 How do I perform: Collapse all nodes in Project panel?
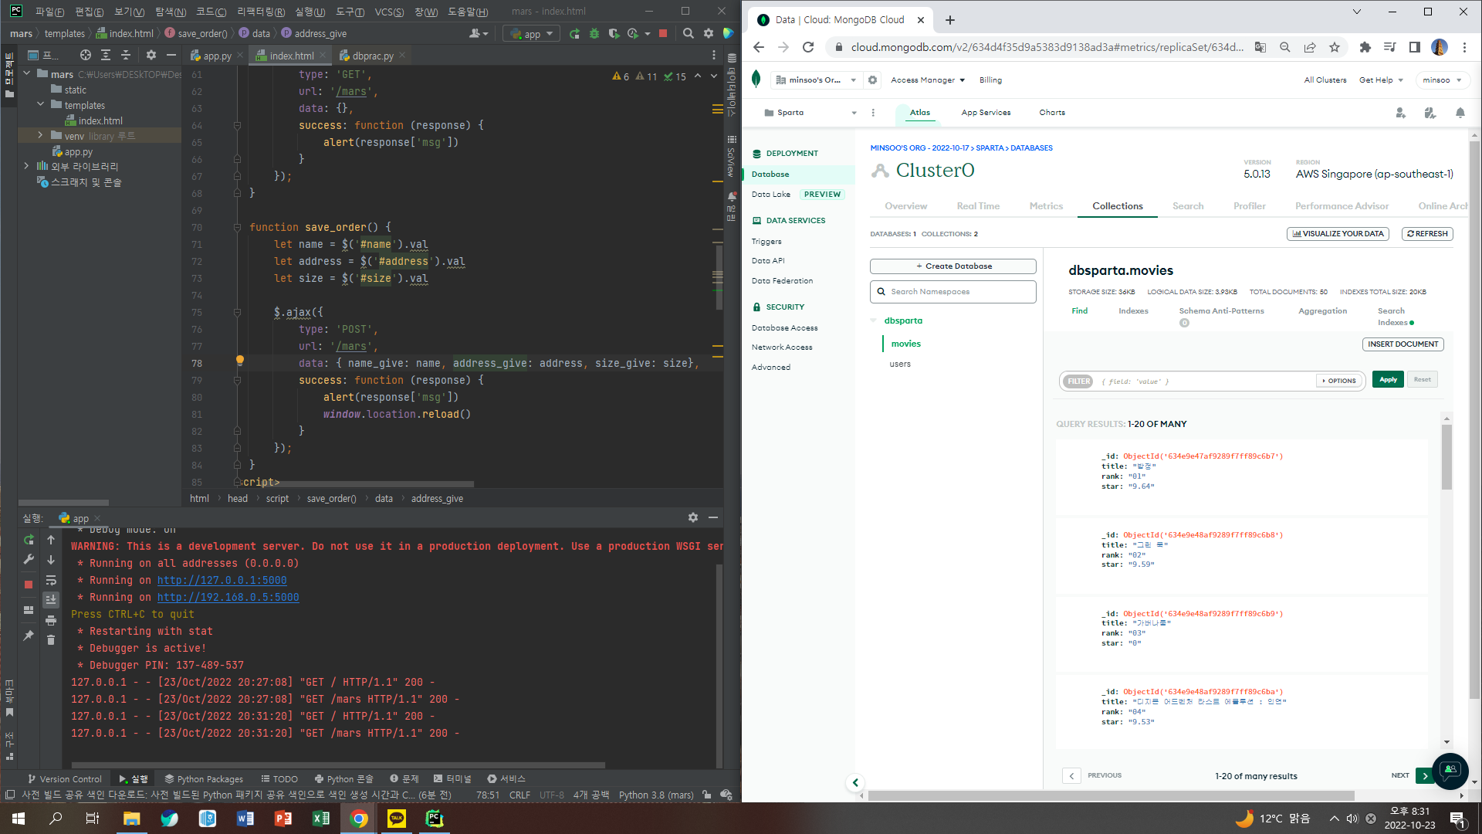126,55
